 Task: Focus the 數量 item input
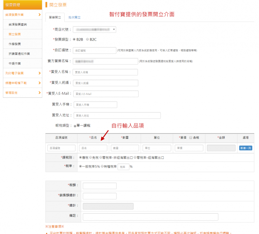[x=125, y=148]
